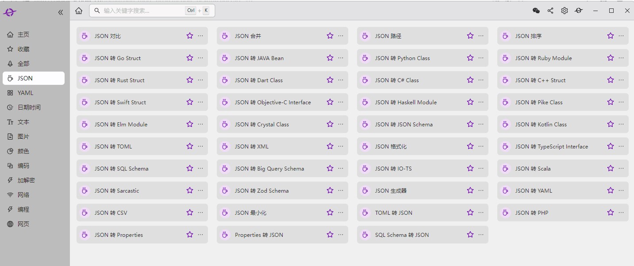Select 文本 category in sidebar

pyautogui.click(x=34, y=122)
